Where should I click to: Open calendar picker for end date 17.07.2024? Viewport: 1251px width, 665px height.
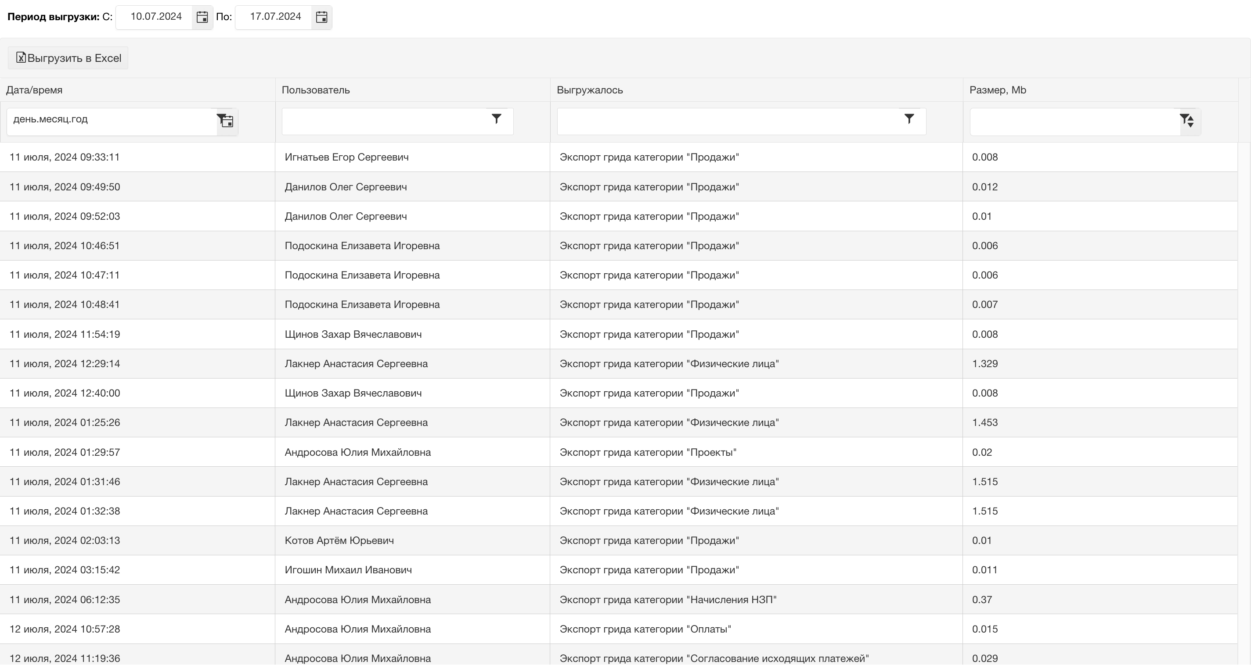(x=321, y=18)
